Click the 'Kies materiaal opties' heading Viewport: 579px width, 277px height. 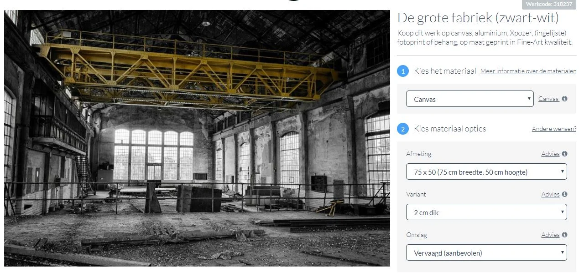point(450,129)
